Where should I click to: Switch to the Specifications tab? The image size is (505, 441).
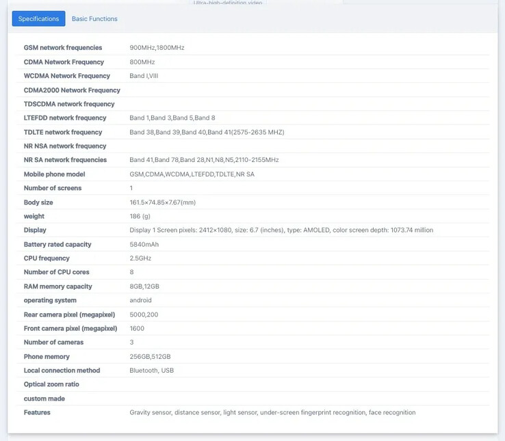(38, 18)
